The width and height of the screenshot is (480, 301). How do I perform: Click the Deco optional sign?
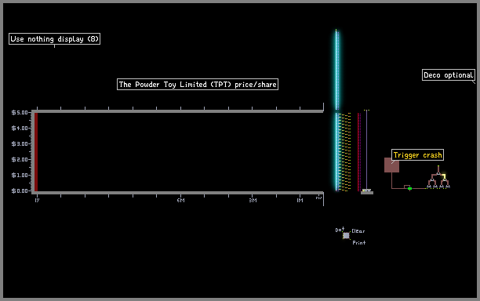449,75
